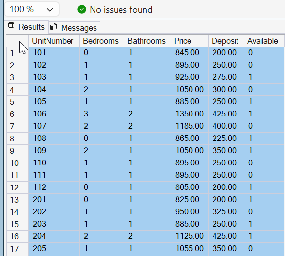Click the Messages tab document icon
The image size is (285, 256).
(x=53, y=26)
